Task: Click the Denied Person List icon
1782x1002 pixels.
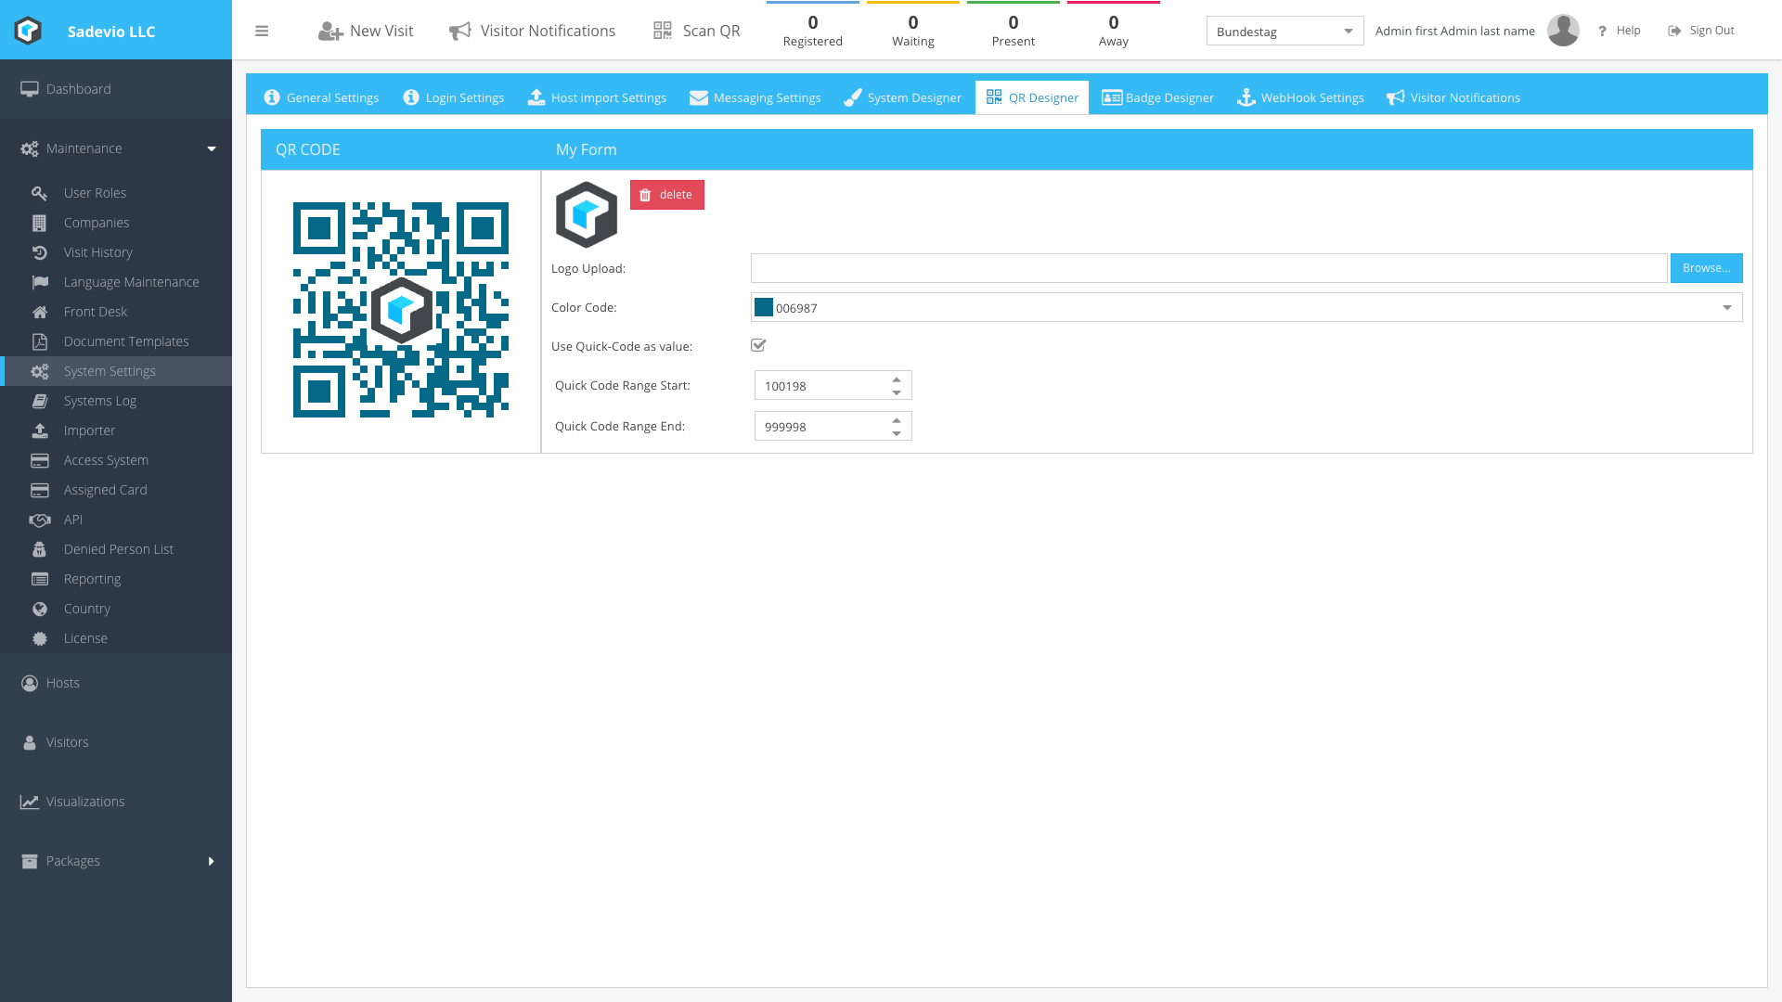Action: (x=39, y=549)
